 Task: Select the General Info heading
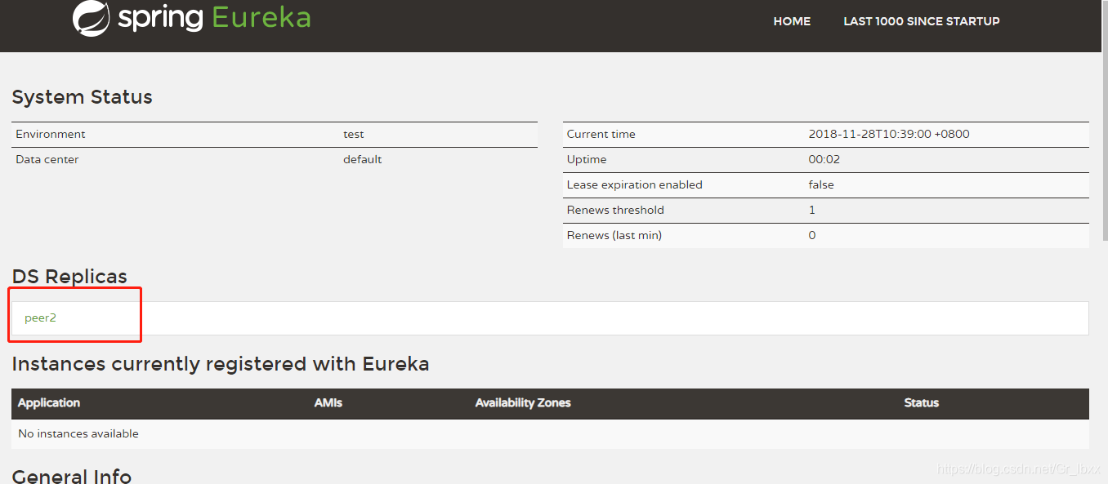pos(72,475)
